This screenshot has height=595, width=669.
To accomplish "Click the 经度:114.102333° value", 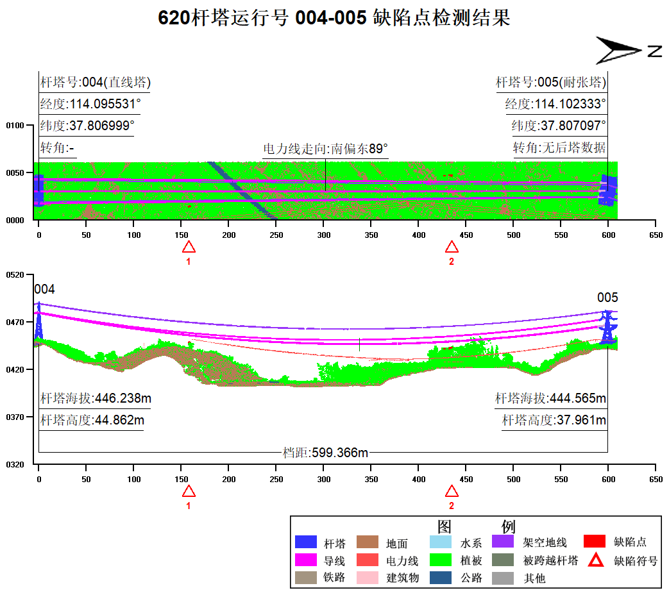I will click(555, 104).
